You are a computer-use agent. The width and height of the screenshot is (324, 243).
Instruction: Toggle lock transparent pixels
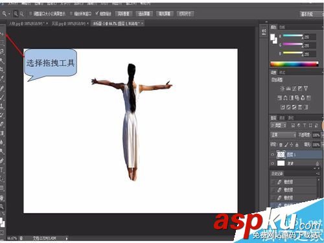[x=281, y=145]
